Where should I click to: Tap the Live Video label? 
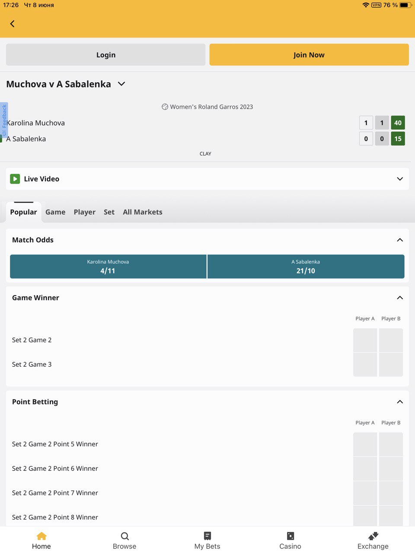(41, 179)
